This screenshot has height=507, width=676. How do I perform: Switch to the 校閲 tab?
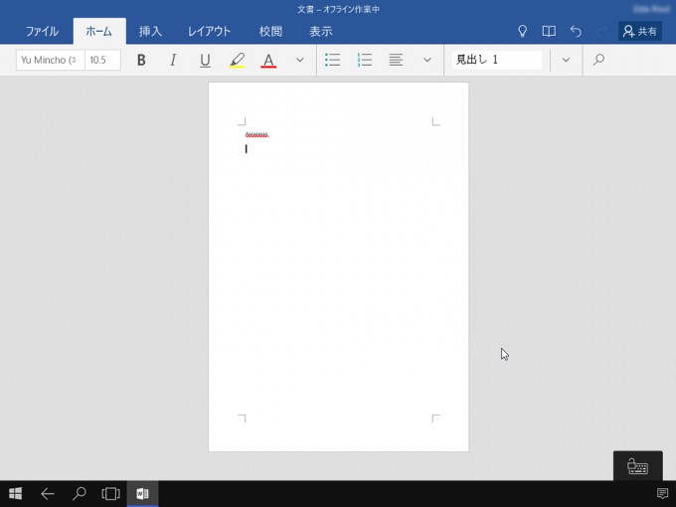click(x=270, y=32)
